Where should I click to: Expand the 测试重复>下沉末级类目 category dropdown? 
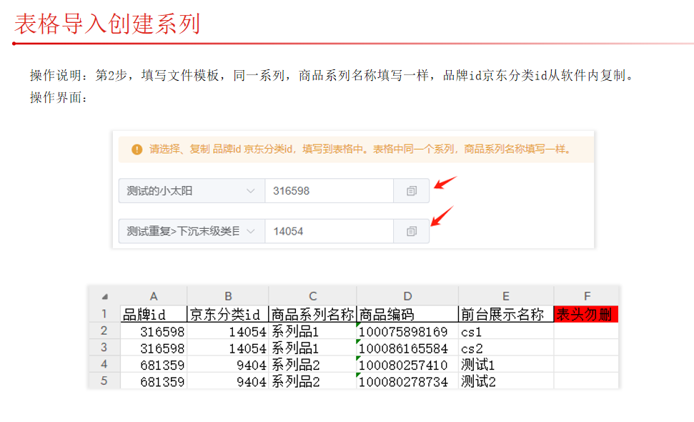click(191, 231)
